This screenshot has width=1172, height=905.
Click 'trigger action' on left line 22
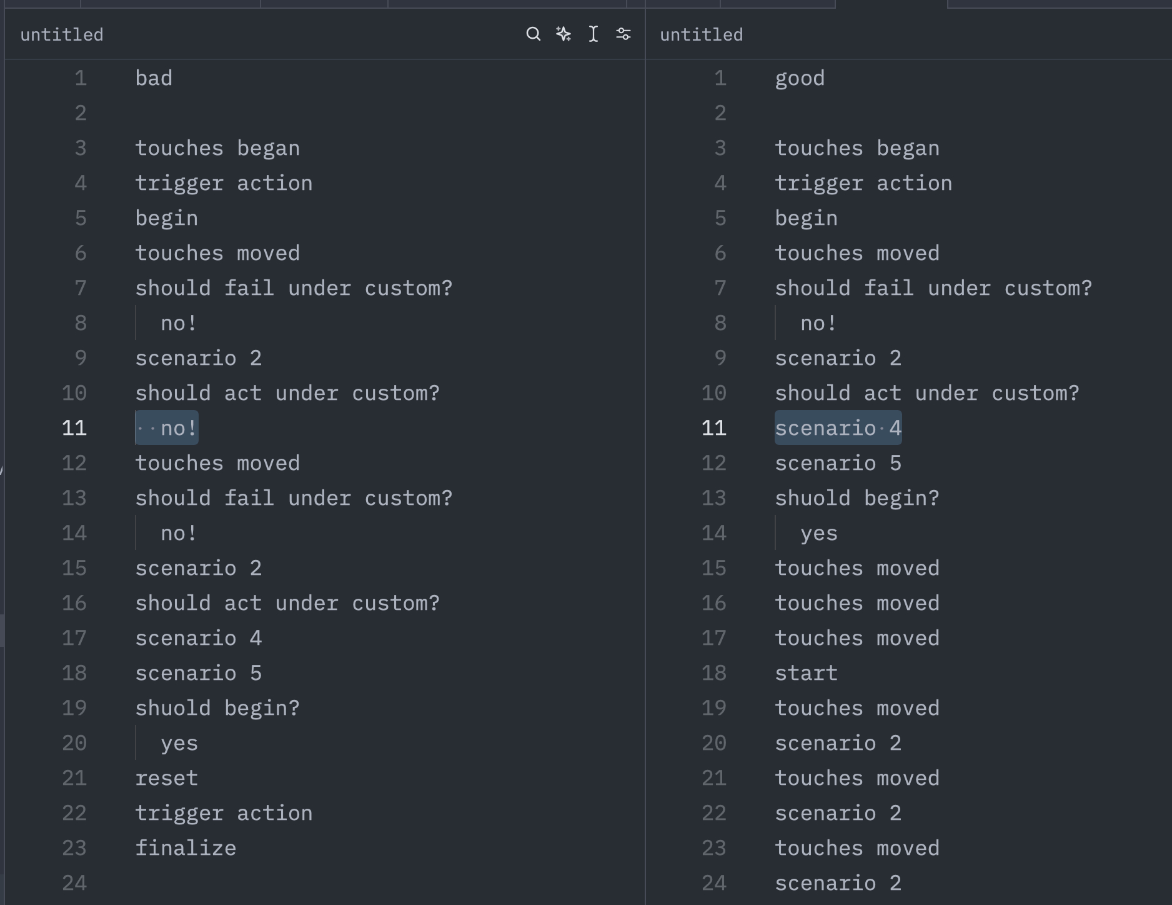click(224, 813)
